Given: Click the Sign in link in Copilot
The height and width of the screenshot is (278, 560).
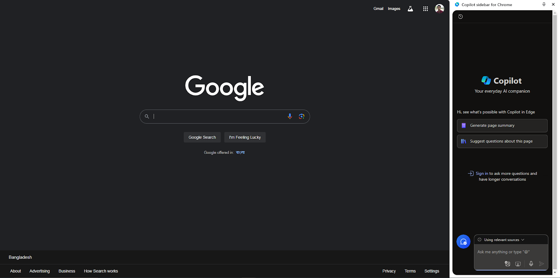Looking at the screenshot, I should pyautogui.click(x=482, y=173).
